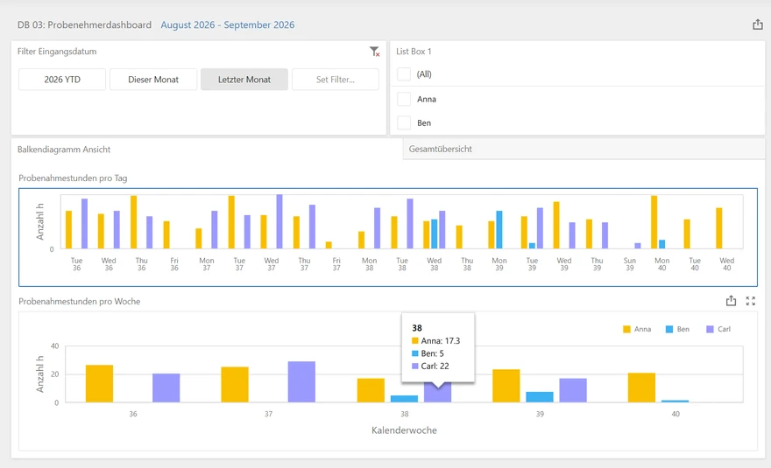Click the blue bar at Mon 39
Image resolution: width=771 pixels, height=468 pixels.
499,230
